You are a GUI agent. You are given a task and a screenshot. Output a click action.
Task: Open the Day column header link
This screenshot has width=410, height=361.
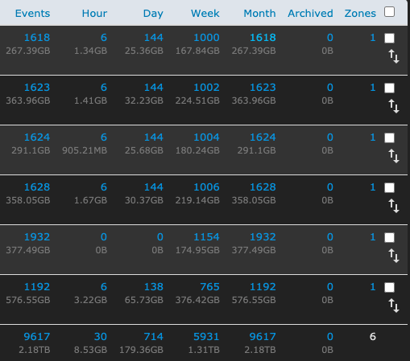coord(153,14)
